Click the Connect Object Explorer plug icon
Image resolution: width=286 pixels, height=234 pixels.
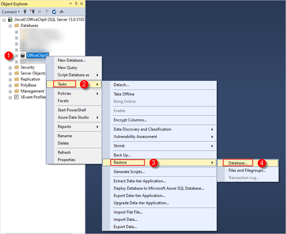25,12
